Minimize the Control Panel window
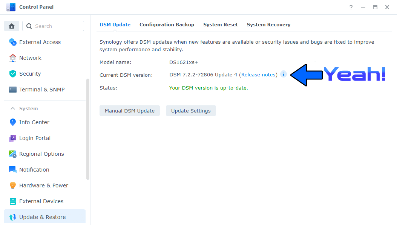This screenshot has height=225, width=397. 363,7
